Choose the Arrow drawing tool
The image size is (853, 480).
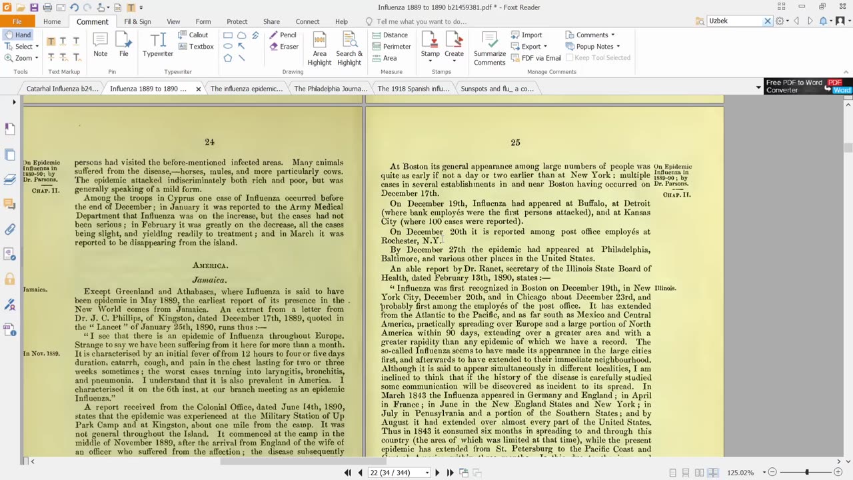click(x=241, y=47)
